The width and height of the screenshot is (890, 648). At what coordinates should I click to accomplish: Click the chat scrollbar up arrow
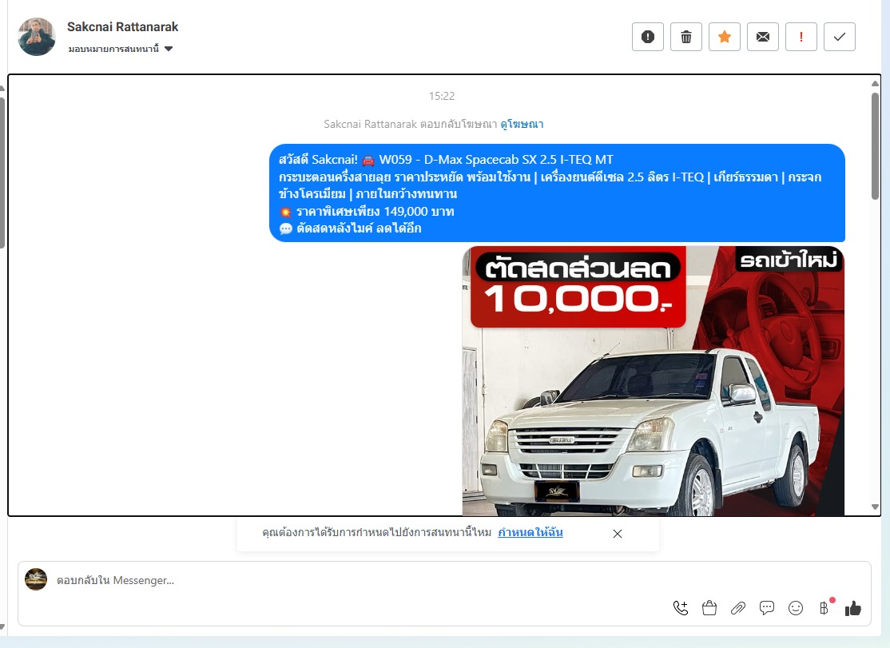876,83
